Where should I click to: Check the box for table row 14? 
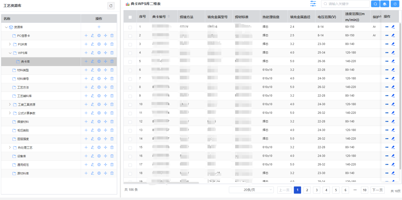130,139
